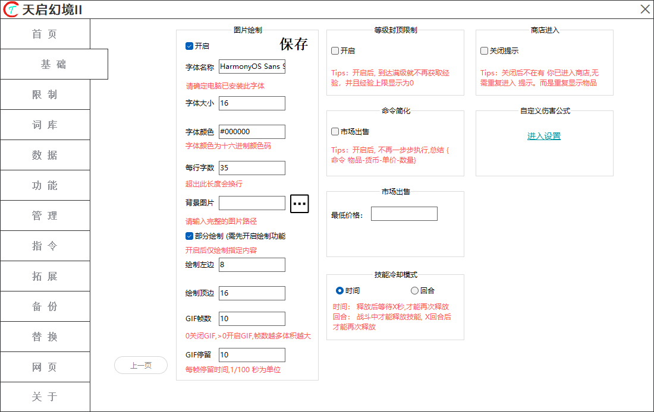Viewport: 654px width, 412px height.
Task: Select the 回合 cooldown mode radio button
Action: coord(415,291)
